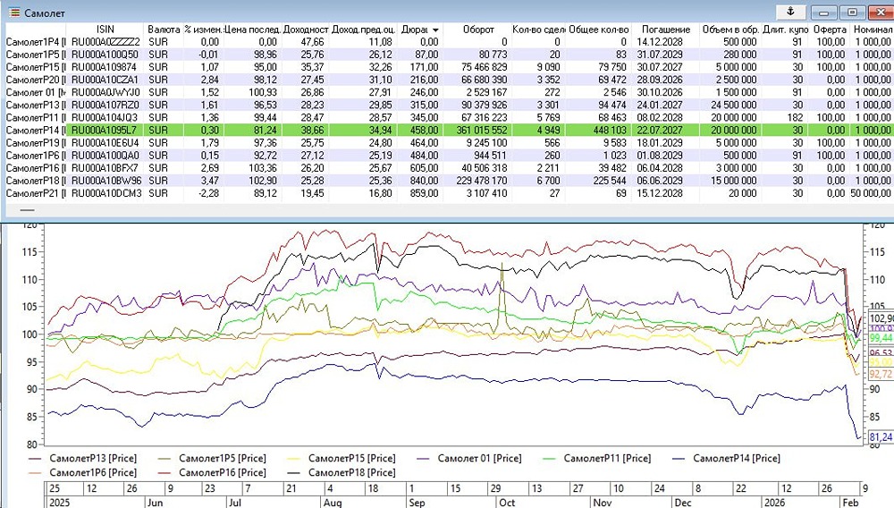Click the Доход.пред.оц. column header
This screenshot has height=508, width=894.
(x=363, y=30)
